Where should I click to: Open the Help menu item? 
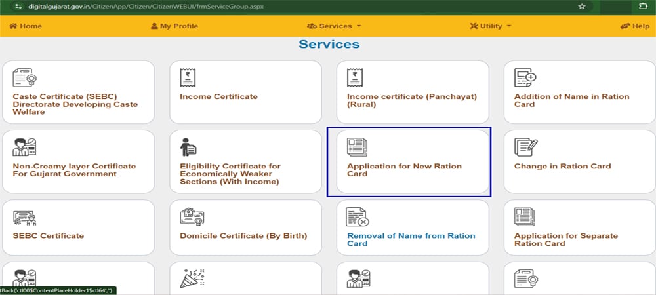pyautogui.click(x=634, y=26)
